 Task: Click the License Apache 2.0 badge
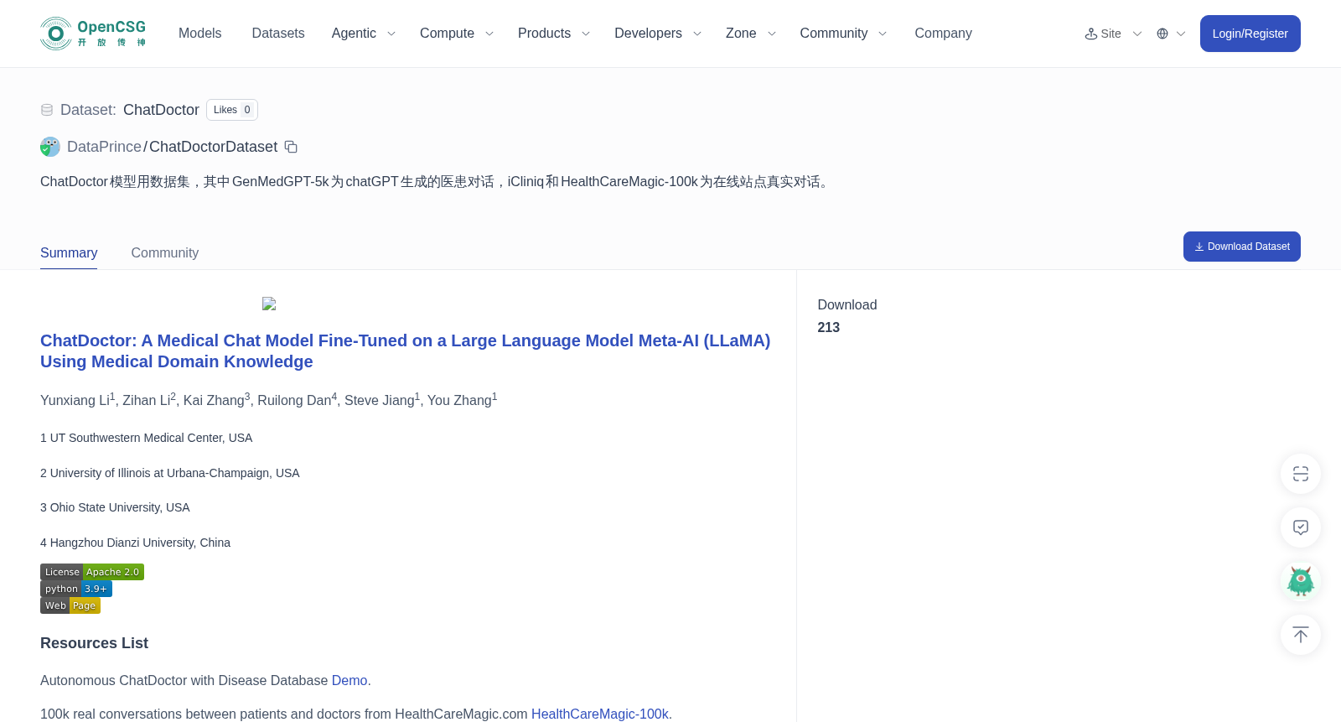coord(92,572)
